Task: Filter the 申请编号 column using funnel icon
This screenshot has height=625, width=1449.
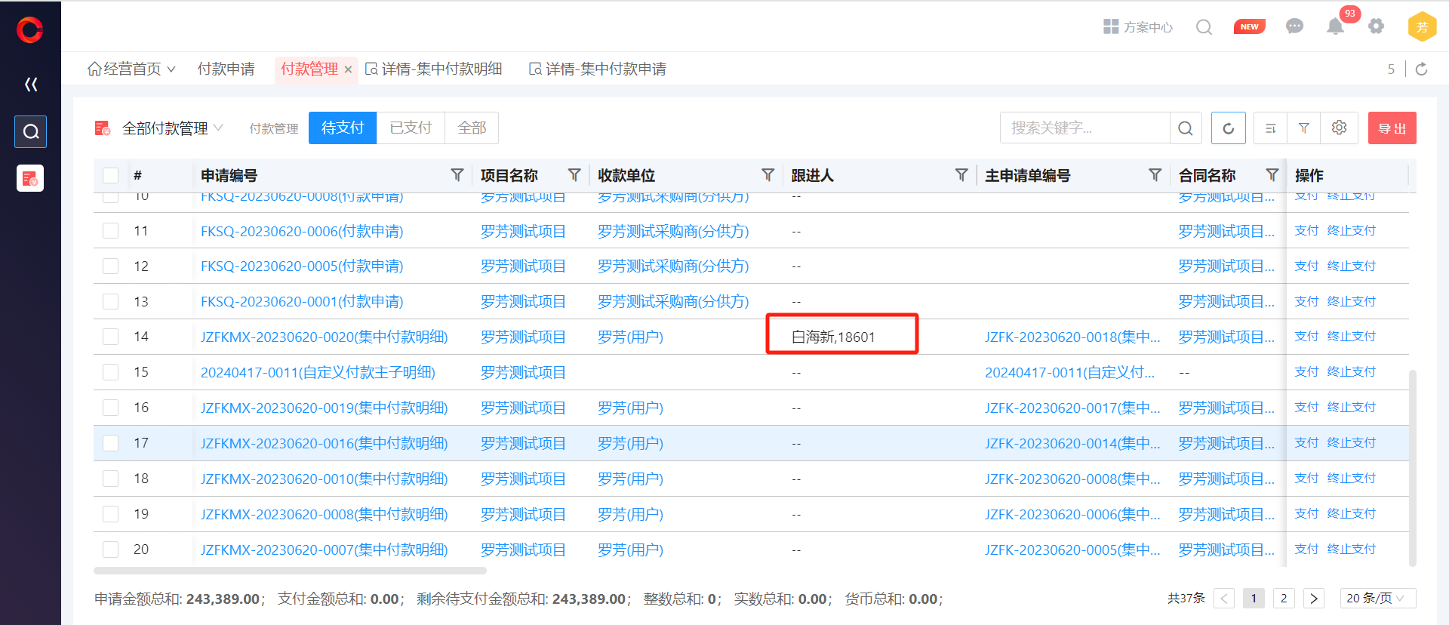Action: pos(457,175)
